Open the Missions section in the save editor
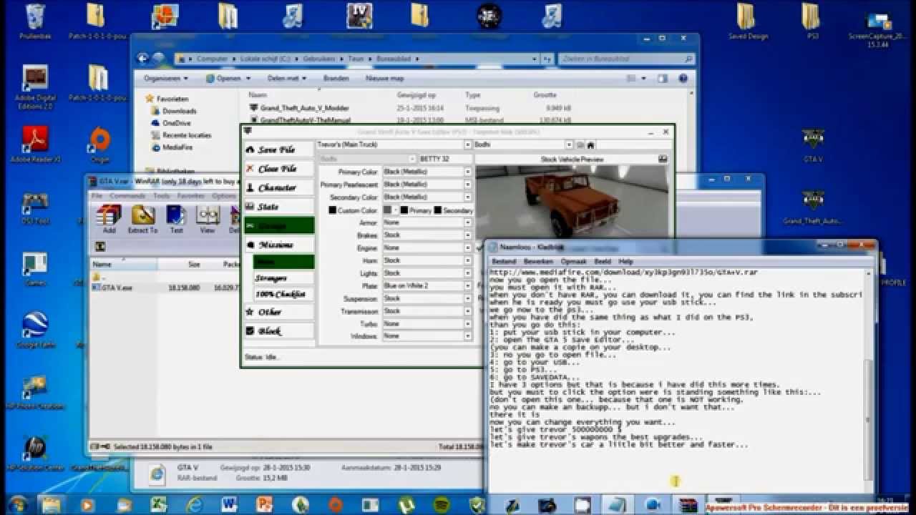 (x=279, y=245)
